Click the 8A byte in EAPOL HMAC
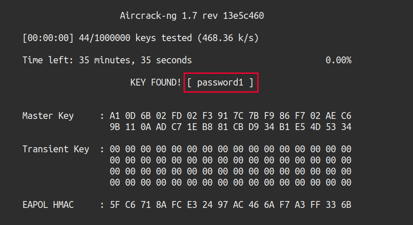 (161, 205)
